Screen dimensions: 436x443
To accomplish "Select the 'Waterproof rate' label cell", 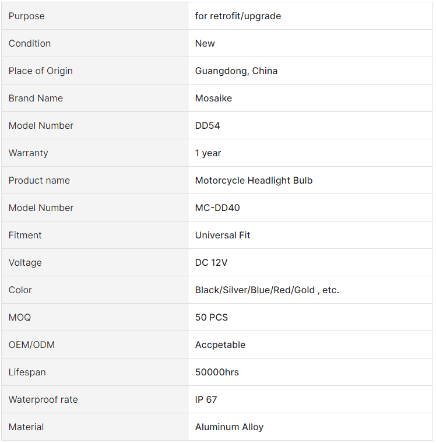I will tap(94, 399).
